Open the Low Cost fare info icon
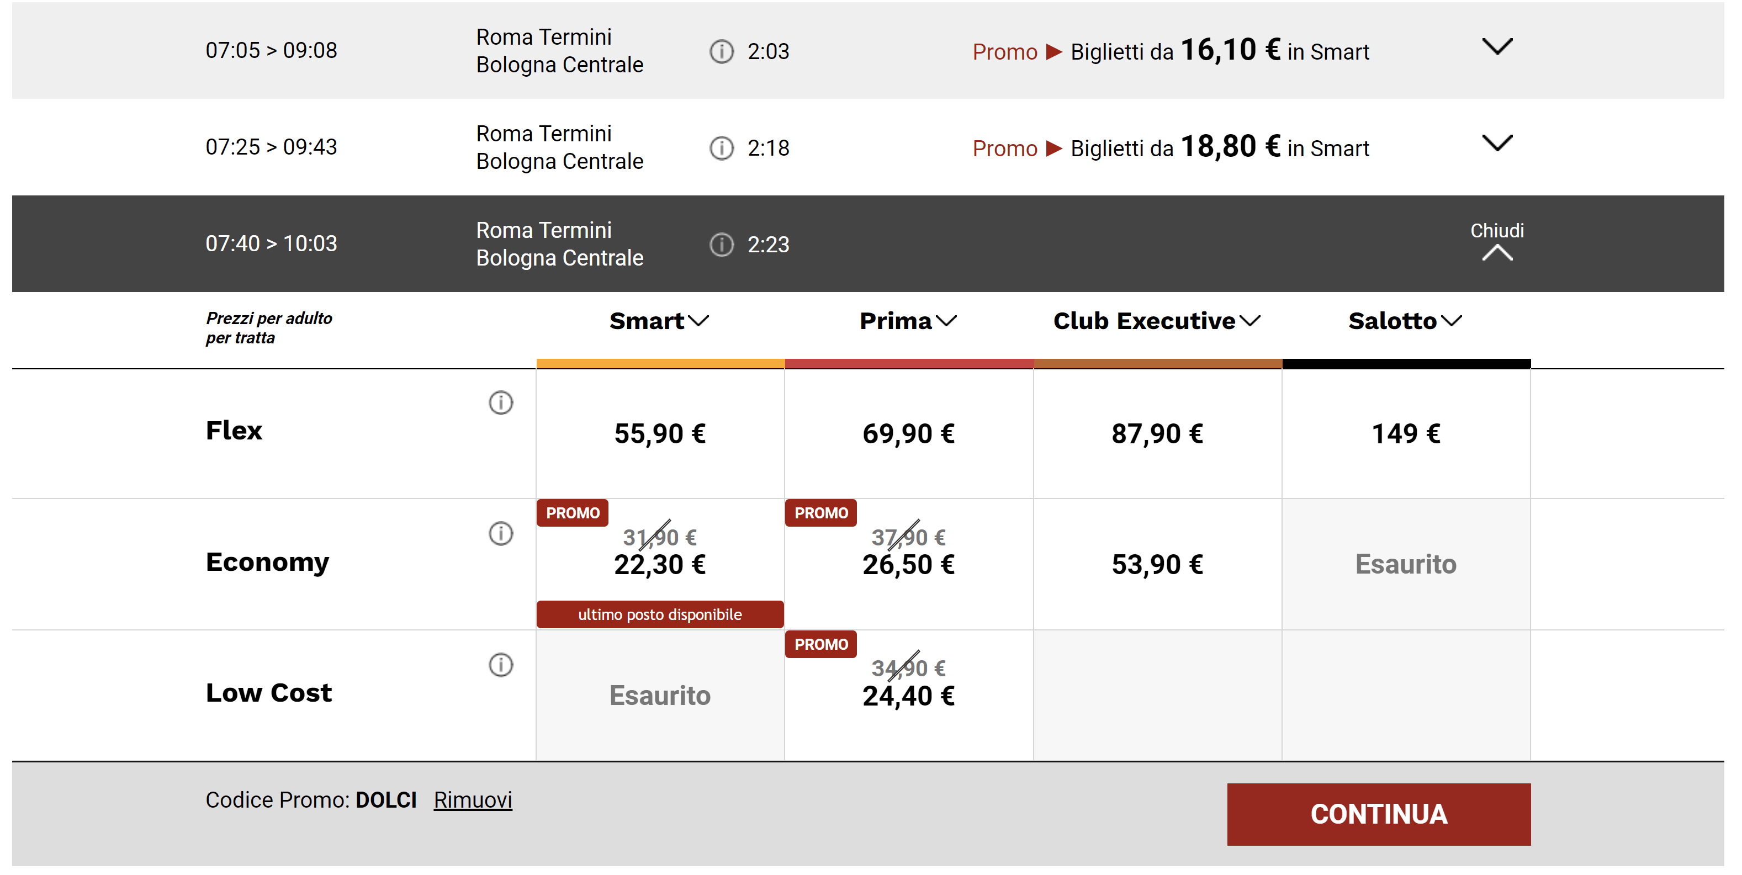The image size is (1742, 875). coord(500,665)
